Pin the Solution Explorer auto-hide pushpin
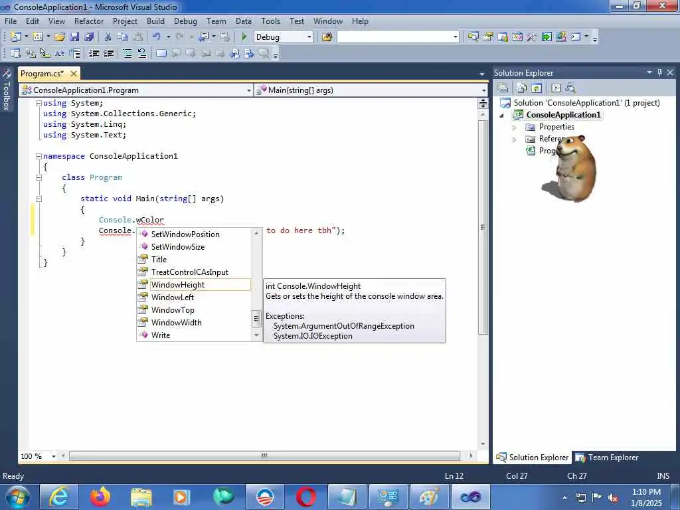The image size is (680, 510). point(659,72)
